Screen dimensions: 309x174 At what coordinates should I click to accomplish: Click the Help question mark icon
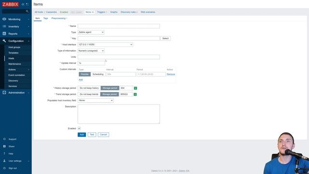pos(4,154)
